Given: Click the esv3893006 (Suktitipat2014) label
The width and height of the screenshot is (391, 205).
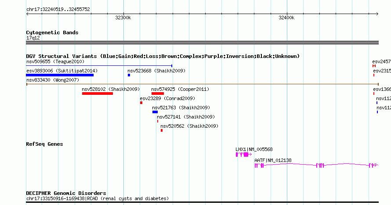Looking at the screenshot, I should [62, 71].
